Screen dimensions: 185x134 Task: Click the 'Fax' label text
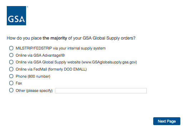click(x=19, y=83)
